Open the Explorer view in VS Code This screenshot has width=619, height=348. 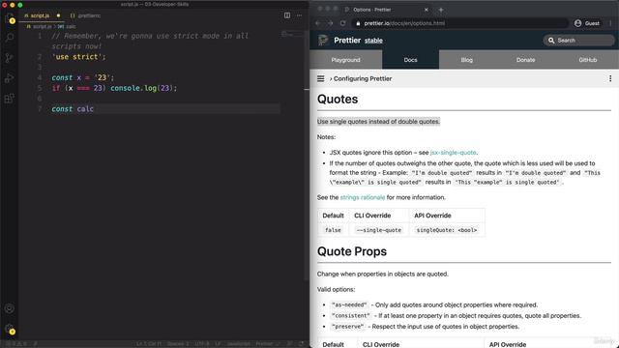(10, 18)
